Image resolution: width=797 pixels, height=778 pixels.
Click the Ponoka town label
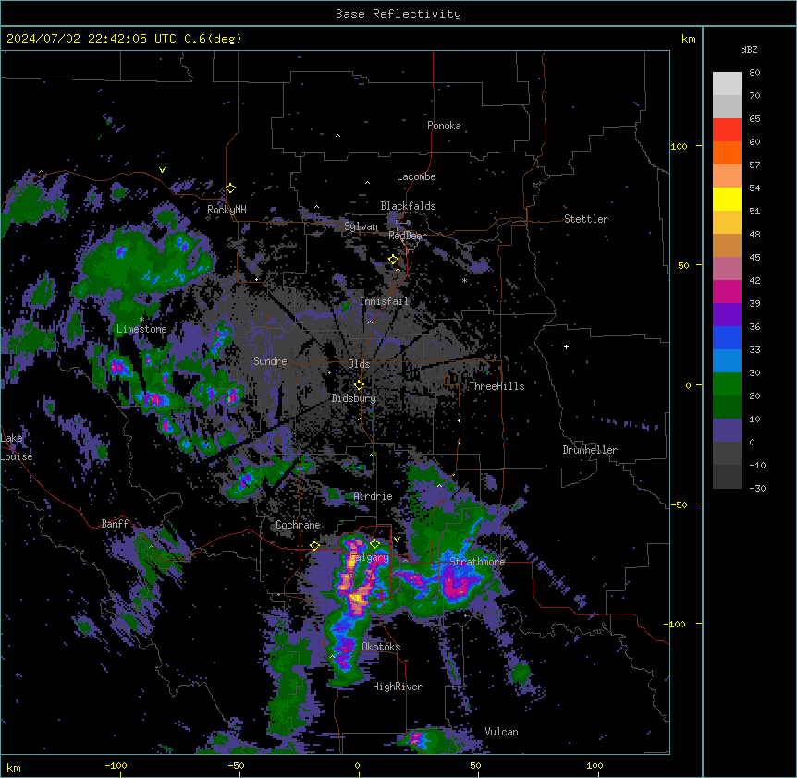click(x=444, y=126)
